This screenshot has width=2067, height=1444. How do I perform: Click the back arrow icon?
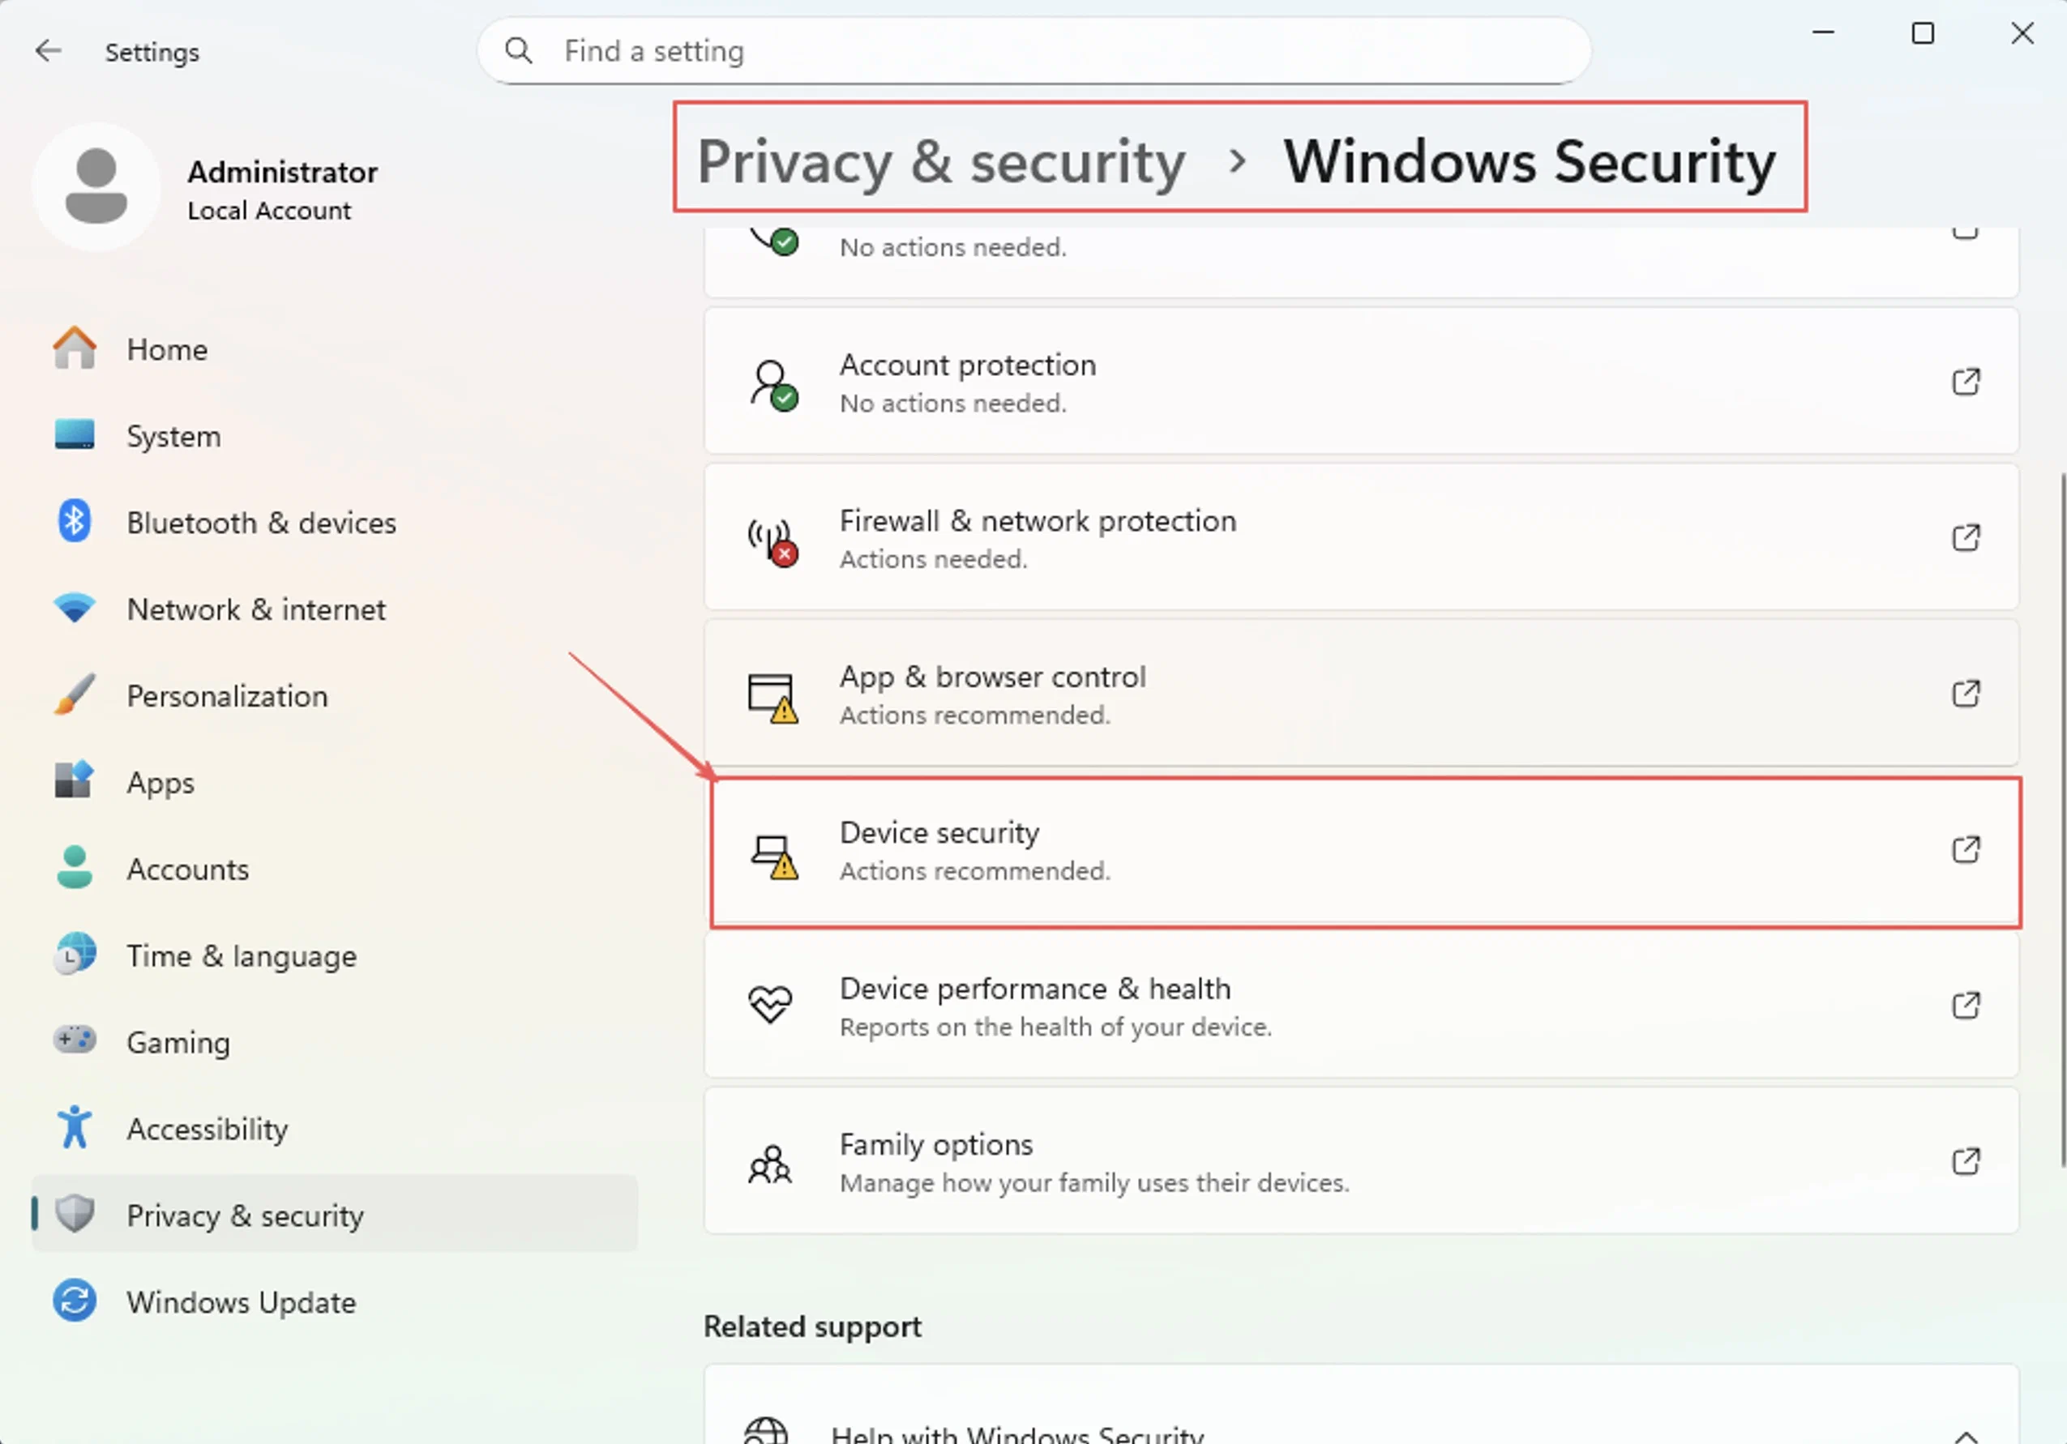pos(49,51)
